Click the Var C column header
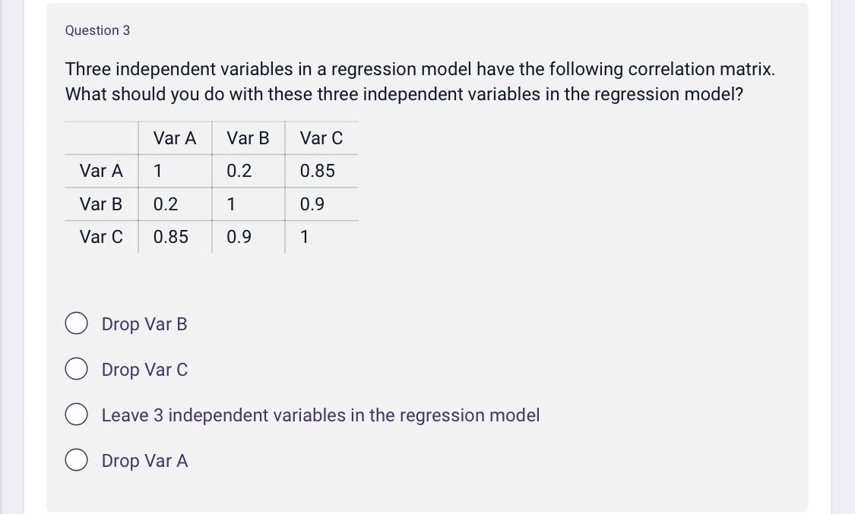Image resolution: width=855 pixels, height=514 pixels. point(321,138)
